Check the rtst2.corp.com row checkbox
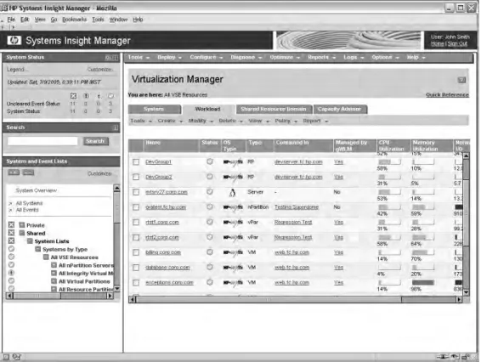 point(136,237)
